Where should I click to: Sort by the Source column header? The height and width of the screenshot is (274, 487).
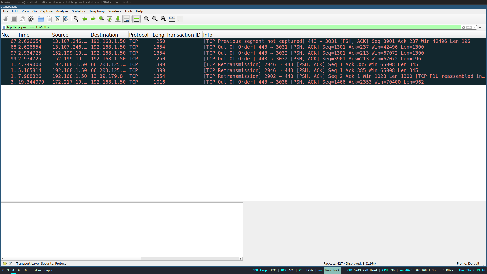[x=71, y=35]
